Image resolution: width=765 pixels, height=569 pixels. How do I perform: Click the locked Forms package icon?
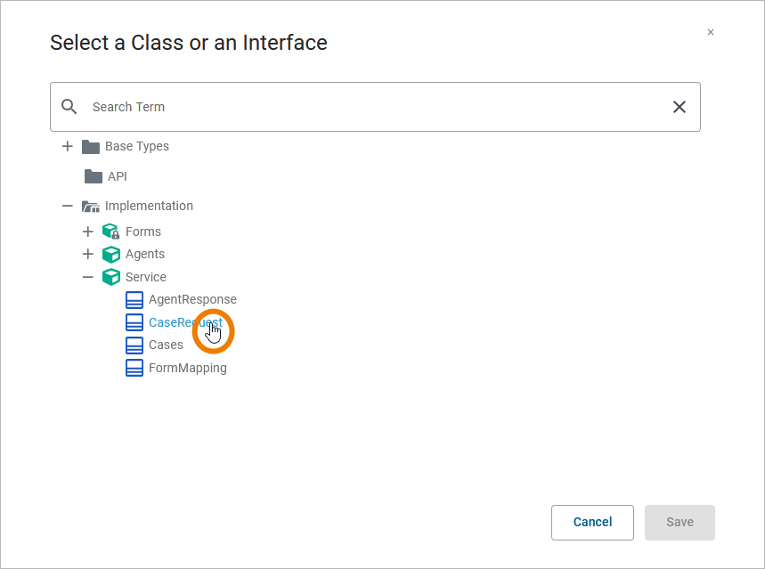(111, 232)
